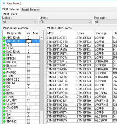The height and width of the screenshot is (124, 117).
Task: Select the STM32F410TBYx MCU row
Action: click(x=82, y=120)
